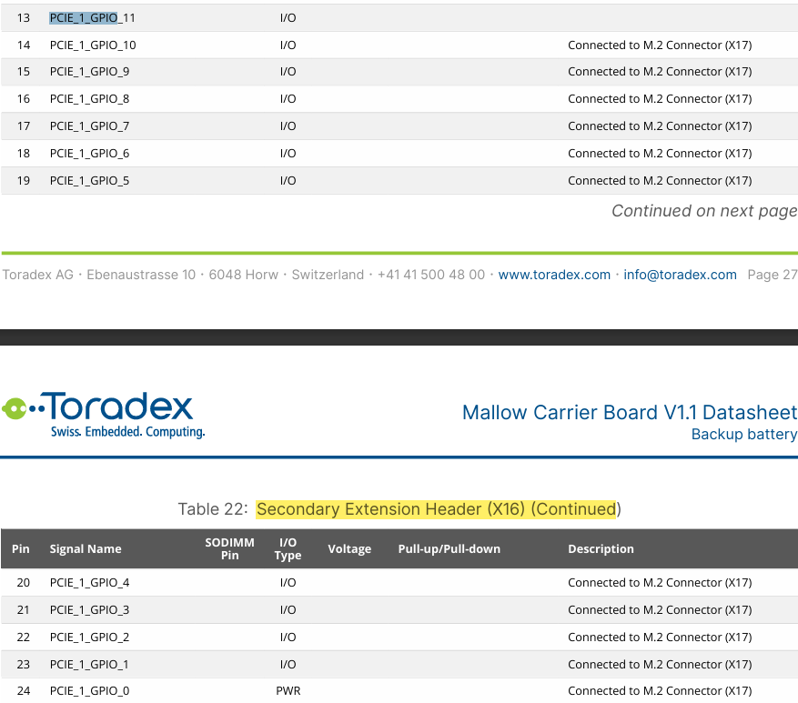This screenshot has width=798, height=703.
Task: Click the Page 27 number in footer
Action: tap(772, 275)
